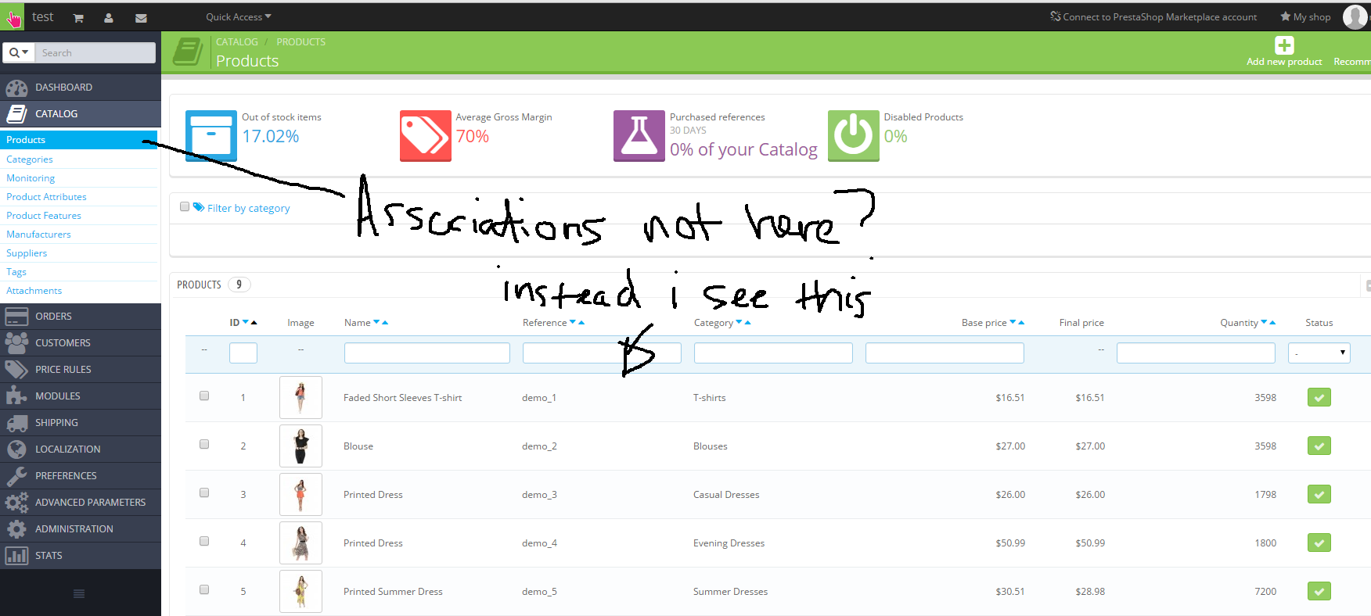Viewport: 1371px width, 616px height.
Task: Open the Blouse product thumbnail
Action: pyautogui.click(x=300, y=446)
